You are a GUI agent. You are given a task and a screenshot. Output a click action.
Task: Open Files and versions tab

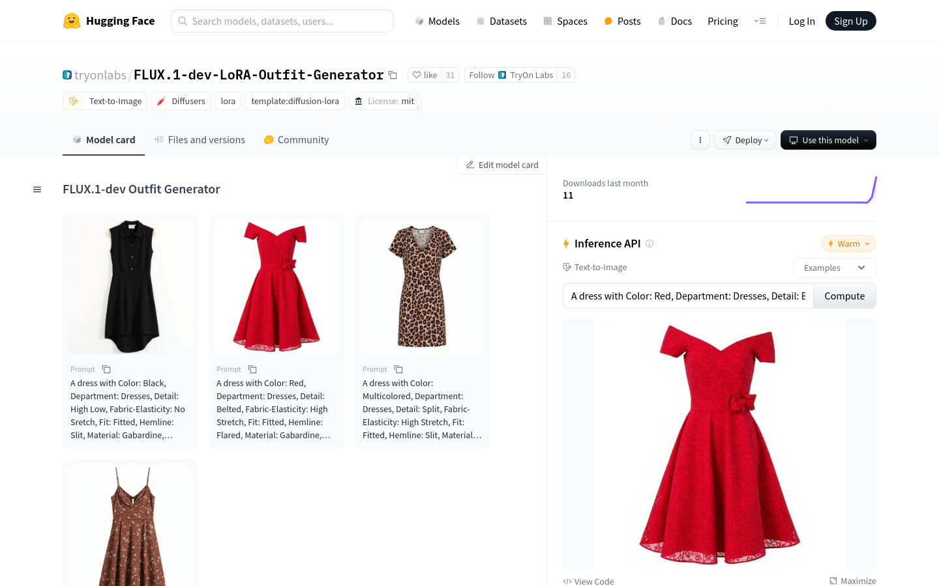(x=200, y=140)
